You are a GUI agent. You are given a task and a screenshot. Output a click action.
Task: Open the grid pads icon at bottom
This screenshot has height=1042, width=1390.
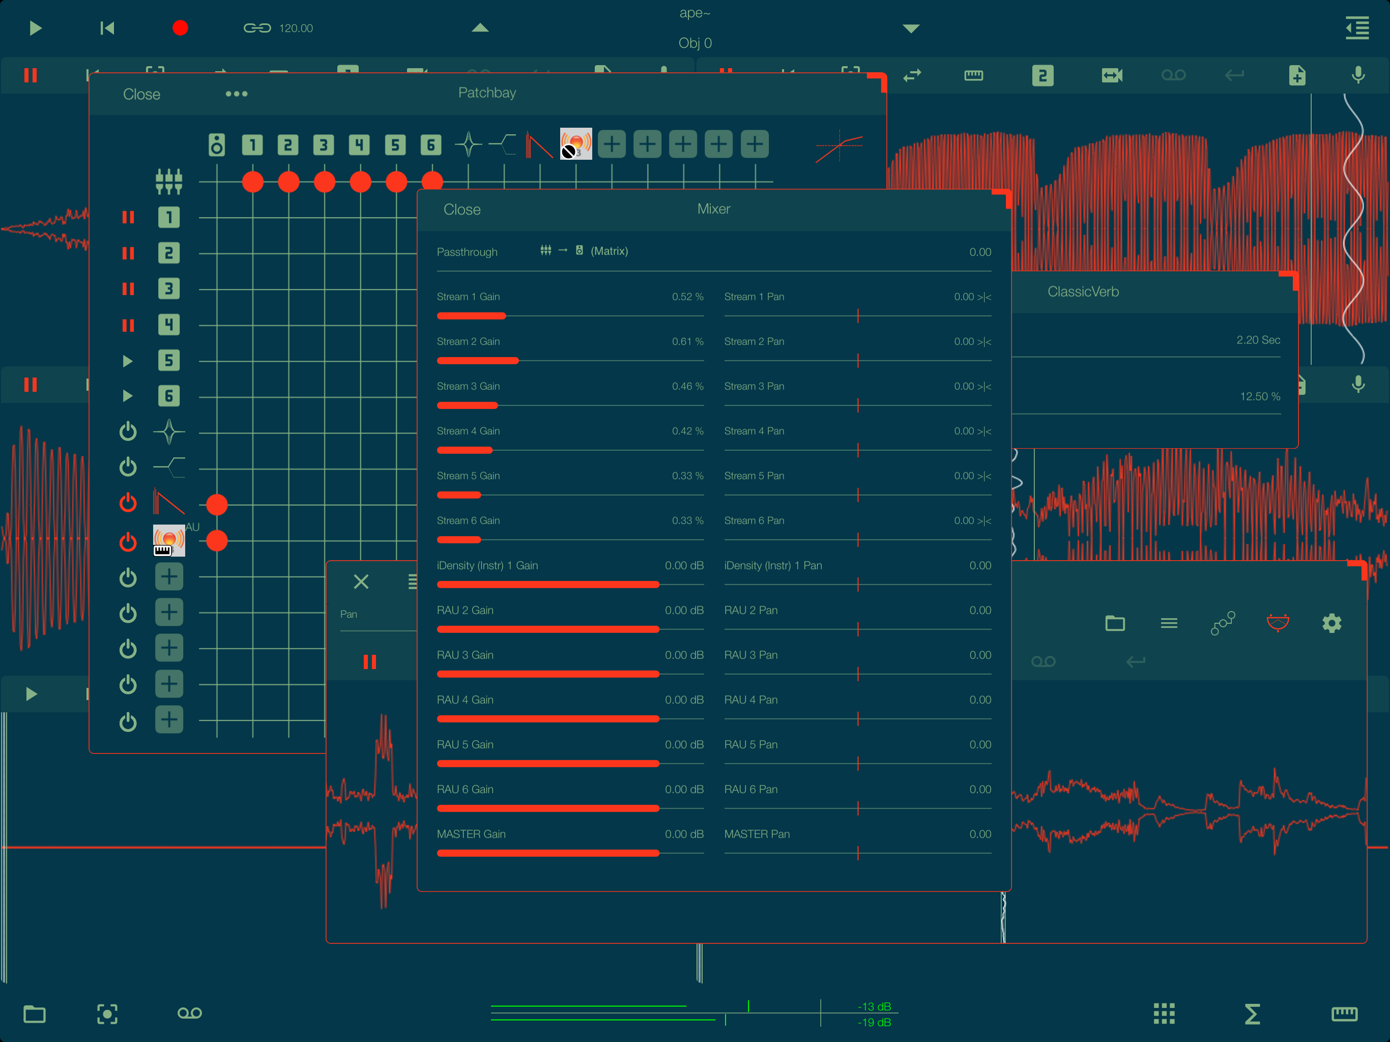[1164, 1013]
